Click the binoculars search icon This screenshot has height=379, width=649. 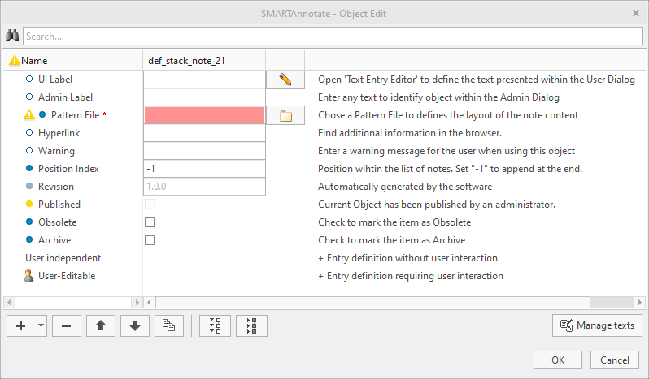tap(12, 36)
